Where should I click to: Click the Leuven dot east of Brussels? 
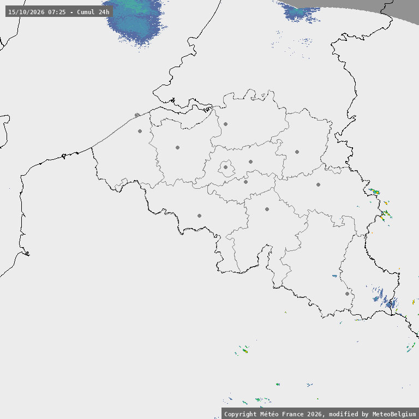[x=250, y=161]
